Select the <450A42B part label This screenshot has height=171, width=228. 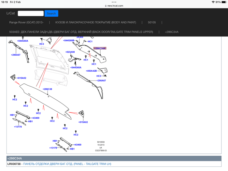(x=91, y=71)
